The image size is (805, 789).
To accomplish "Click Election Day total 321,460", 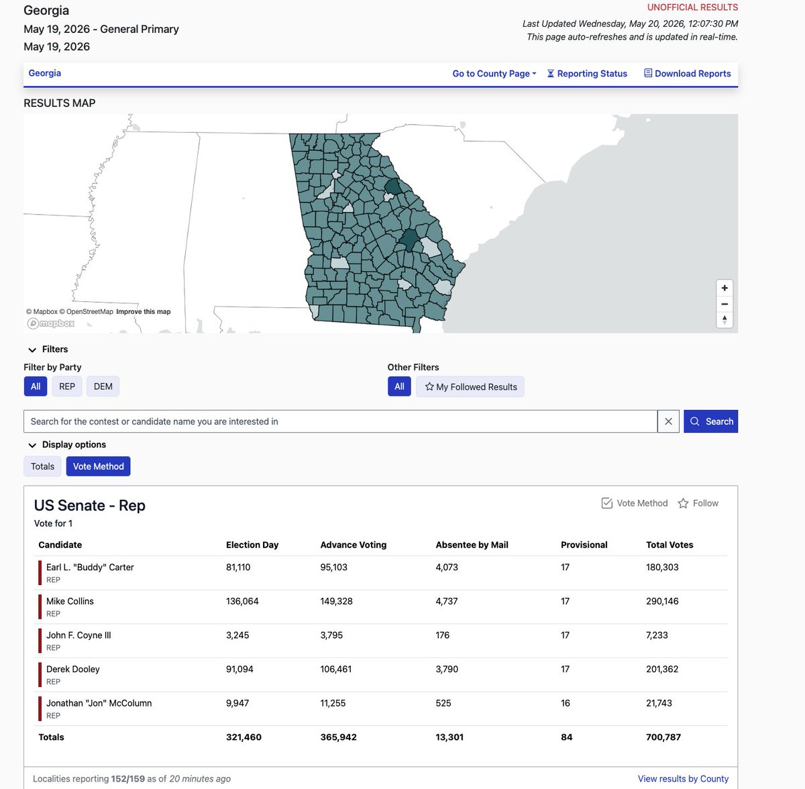I will pyautogui.click(x=244, y=737).
